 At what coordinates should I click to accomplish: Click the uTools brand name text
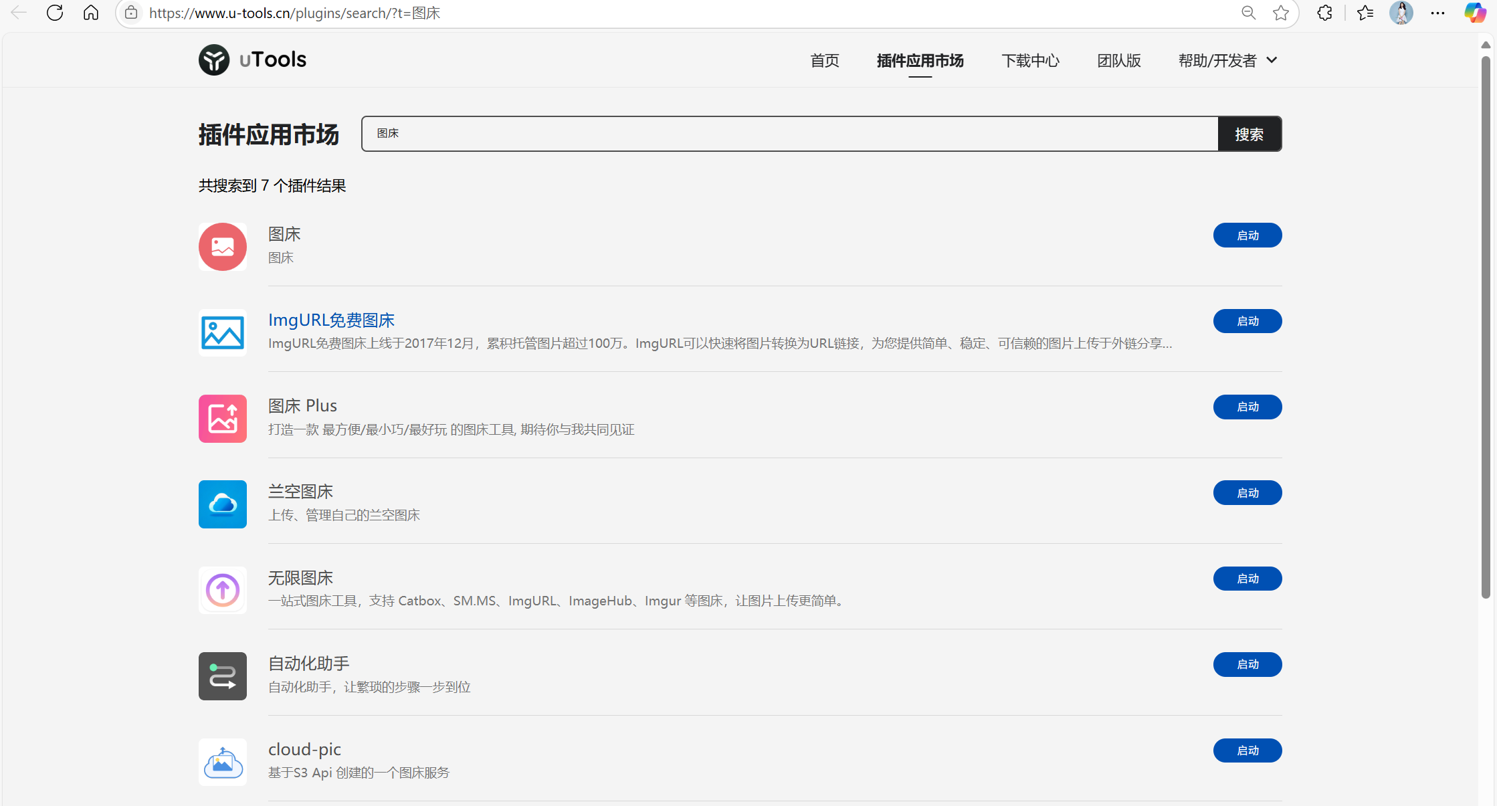pyautogui.click(x=273, y=60)
